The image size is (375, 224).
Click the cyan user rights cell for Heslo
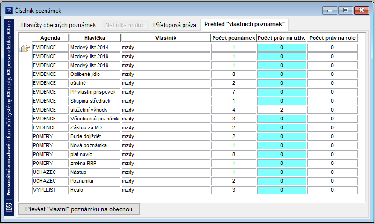[x=282, y=190]
